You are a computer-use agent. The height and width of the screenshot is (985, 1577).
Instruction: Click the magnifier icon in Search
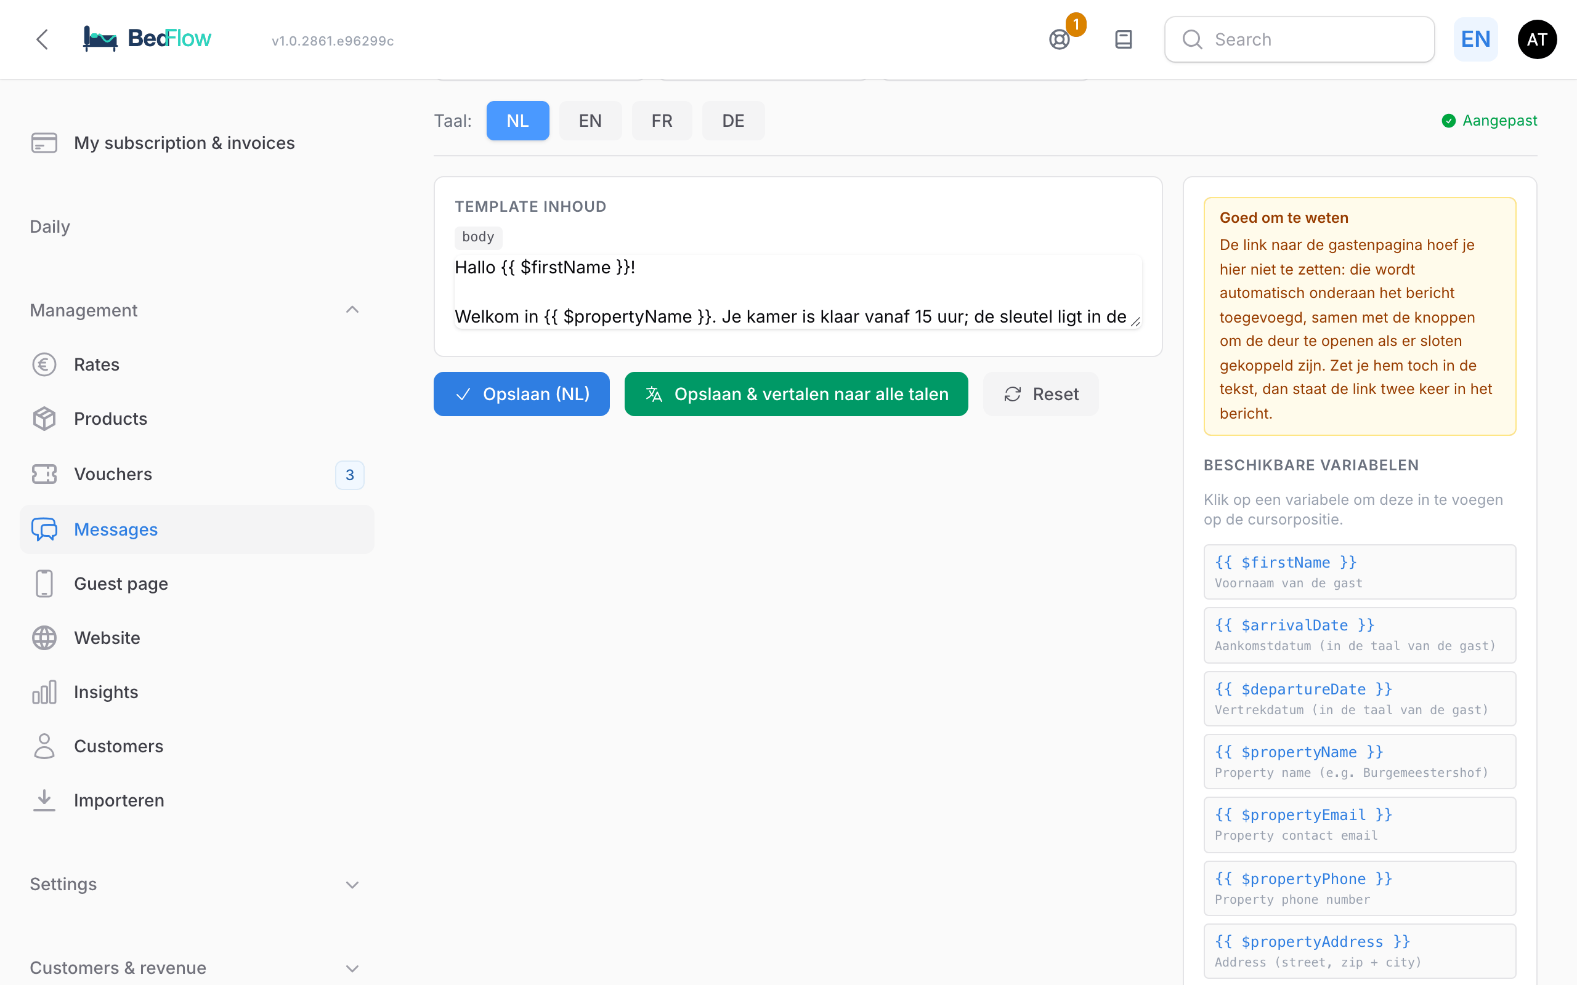tap(1192, 40)
